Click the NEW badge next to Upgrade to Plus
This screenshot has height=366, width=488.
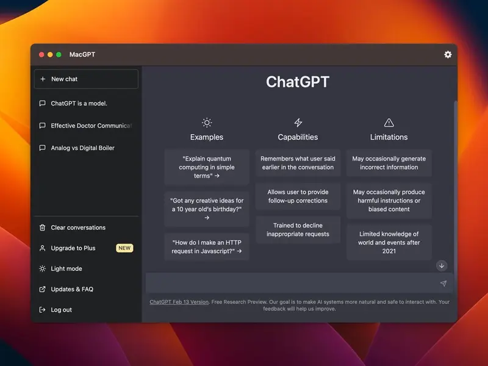click(124, 248)
